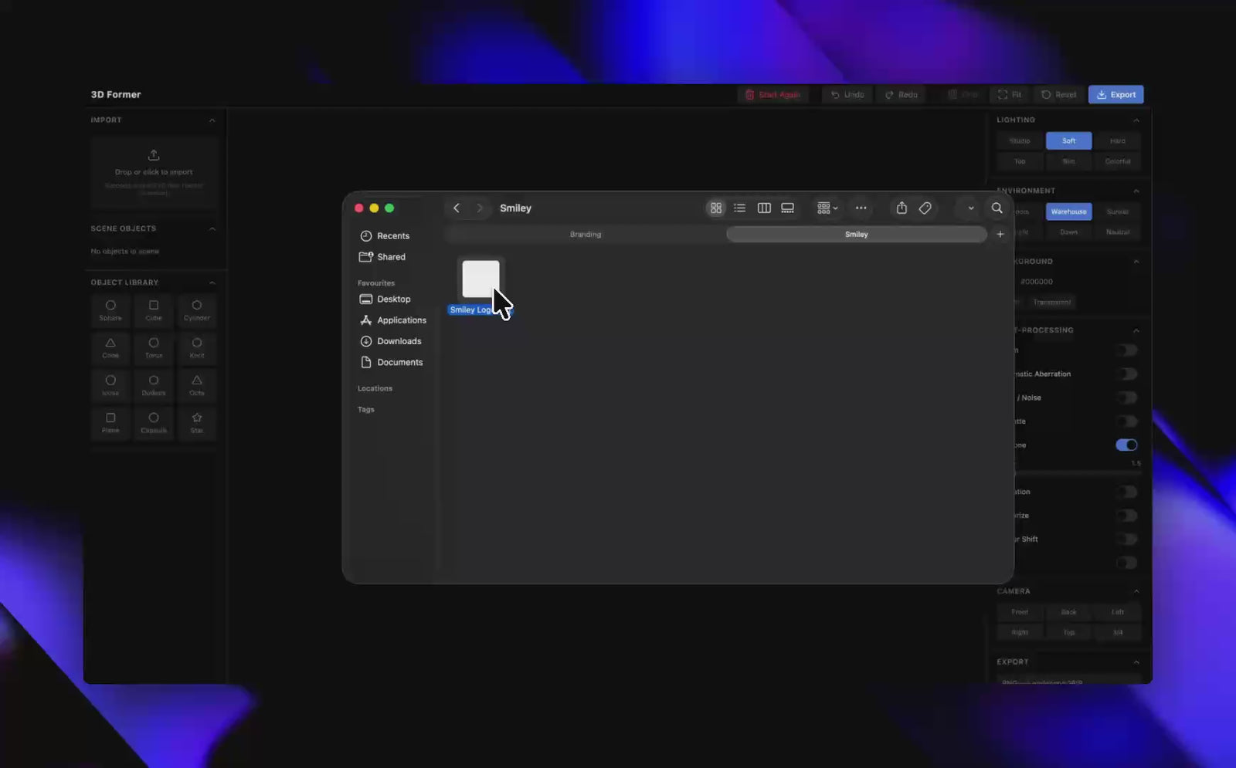Select the Smiley Logo file thumbnail
The width and height of the screenshot is (1236, 768).
point(480,279)
